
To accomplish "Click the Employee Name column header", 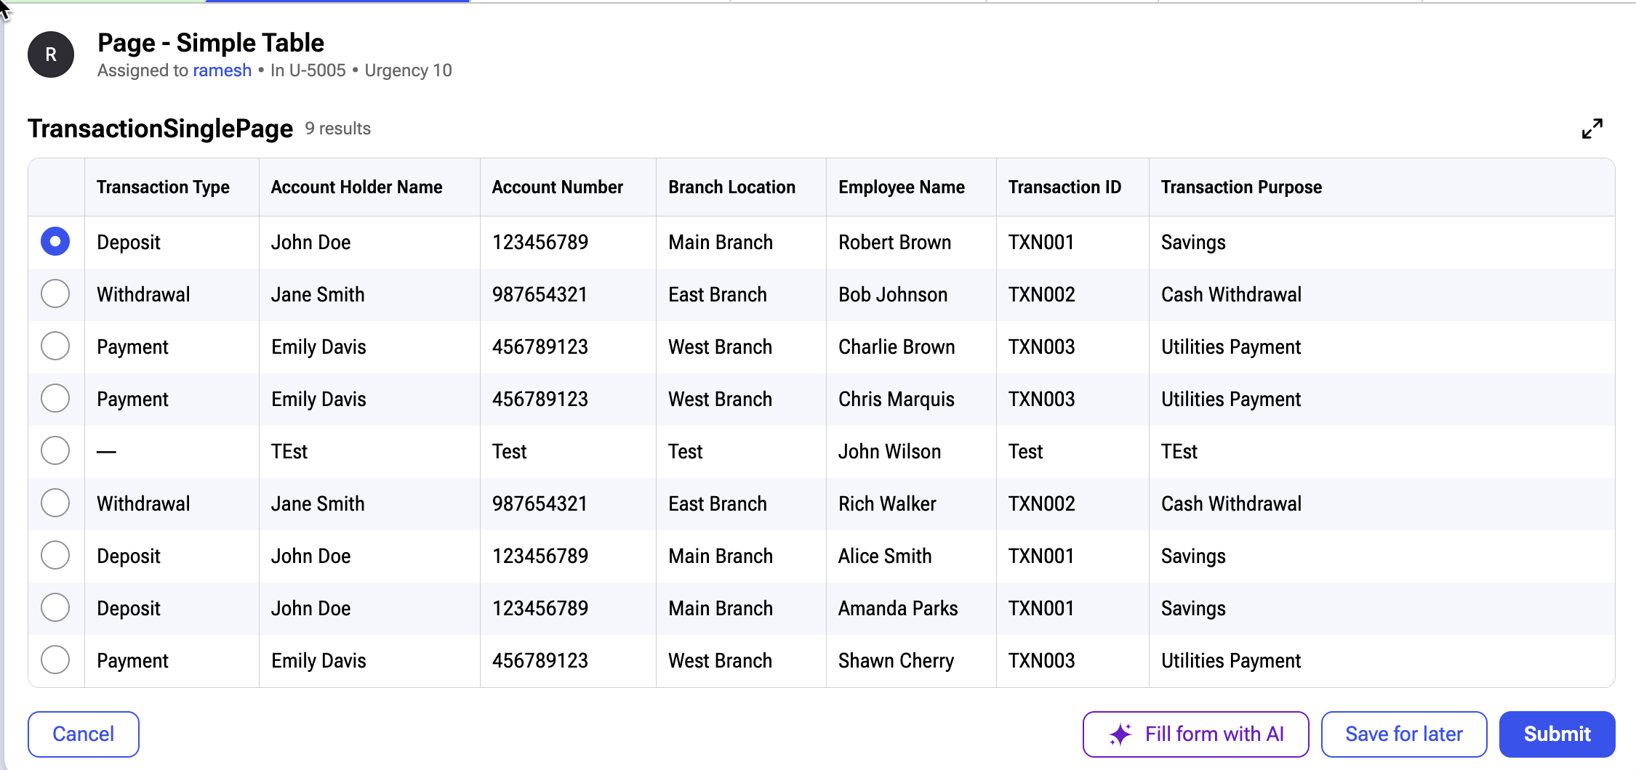I will tap(902, 187).
